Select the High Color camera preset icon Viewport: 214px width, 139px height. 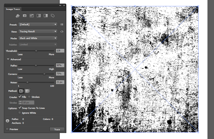(x=25, y=16)
